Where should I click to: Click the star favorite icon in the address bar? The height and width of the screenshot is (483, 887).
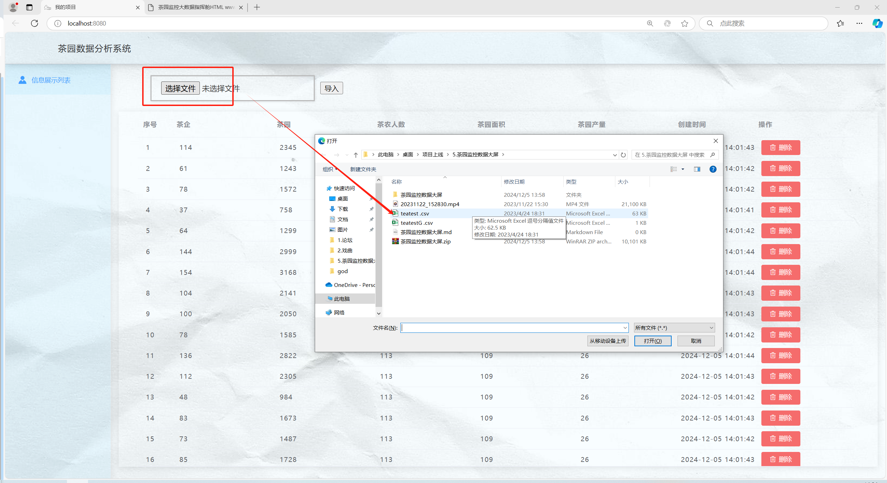click(684, 23)
